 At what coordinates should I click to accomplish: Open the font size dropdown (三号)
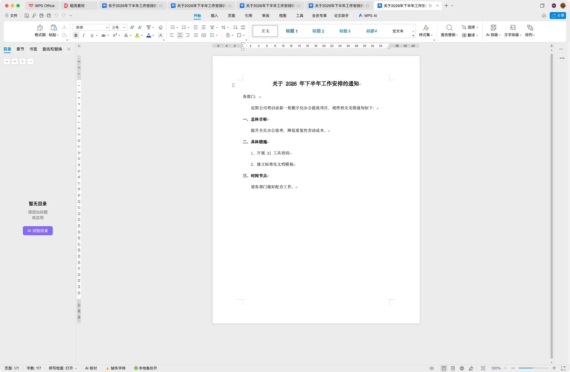click(x=124, y=27)
